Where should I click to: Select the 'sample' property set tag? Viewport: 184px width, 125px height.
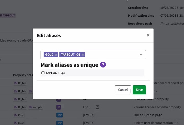[x=36, y=107]
